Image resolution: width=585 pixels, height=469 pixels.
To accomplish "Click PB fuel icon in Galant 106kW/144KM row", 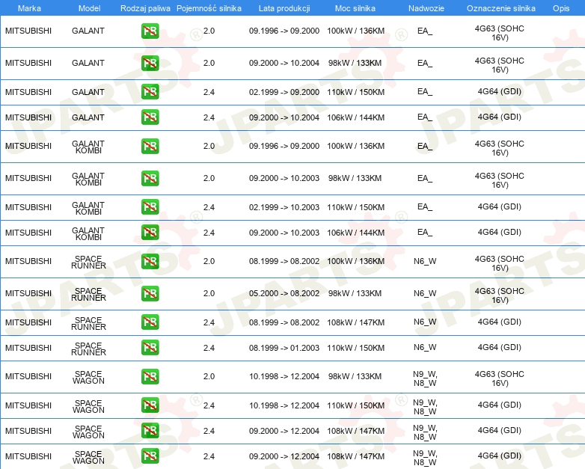I will (150, 117).
